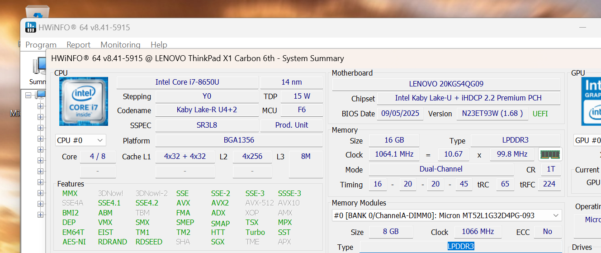
Task: Click the SGX feature label
Action: pyautogui.click(x=218, y=242)
